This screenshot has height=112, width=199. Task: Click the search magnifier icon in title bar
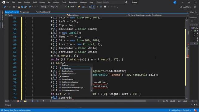coord(126,2)
